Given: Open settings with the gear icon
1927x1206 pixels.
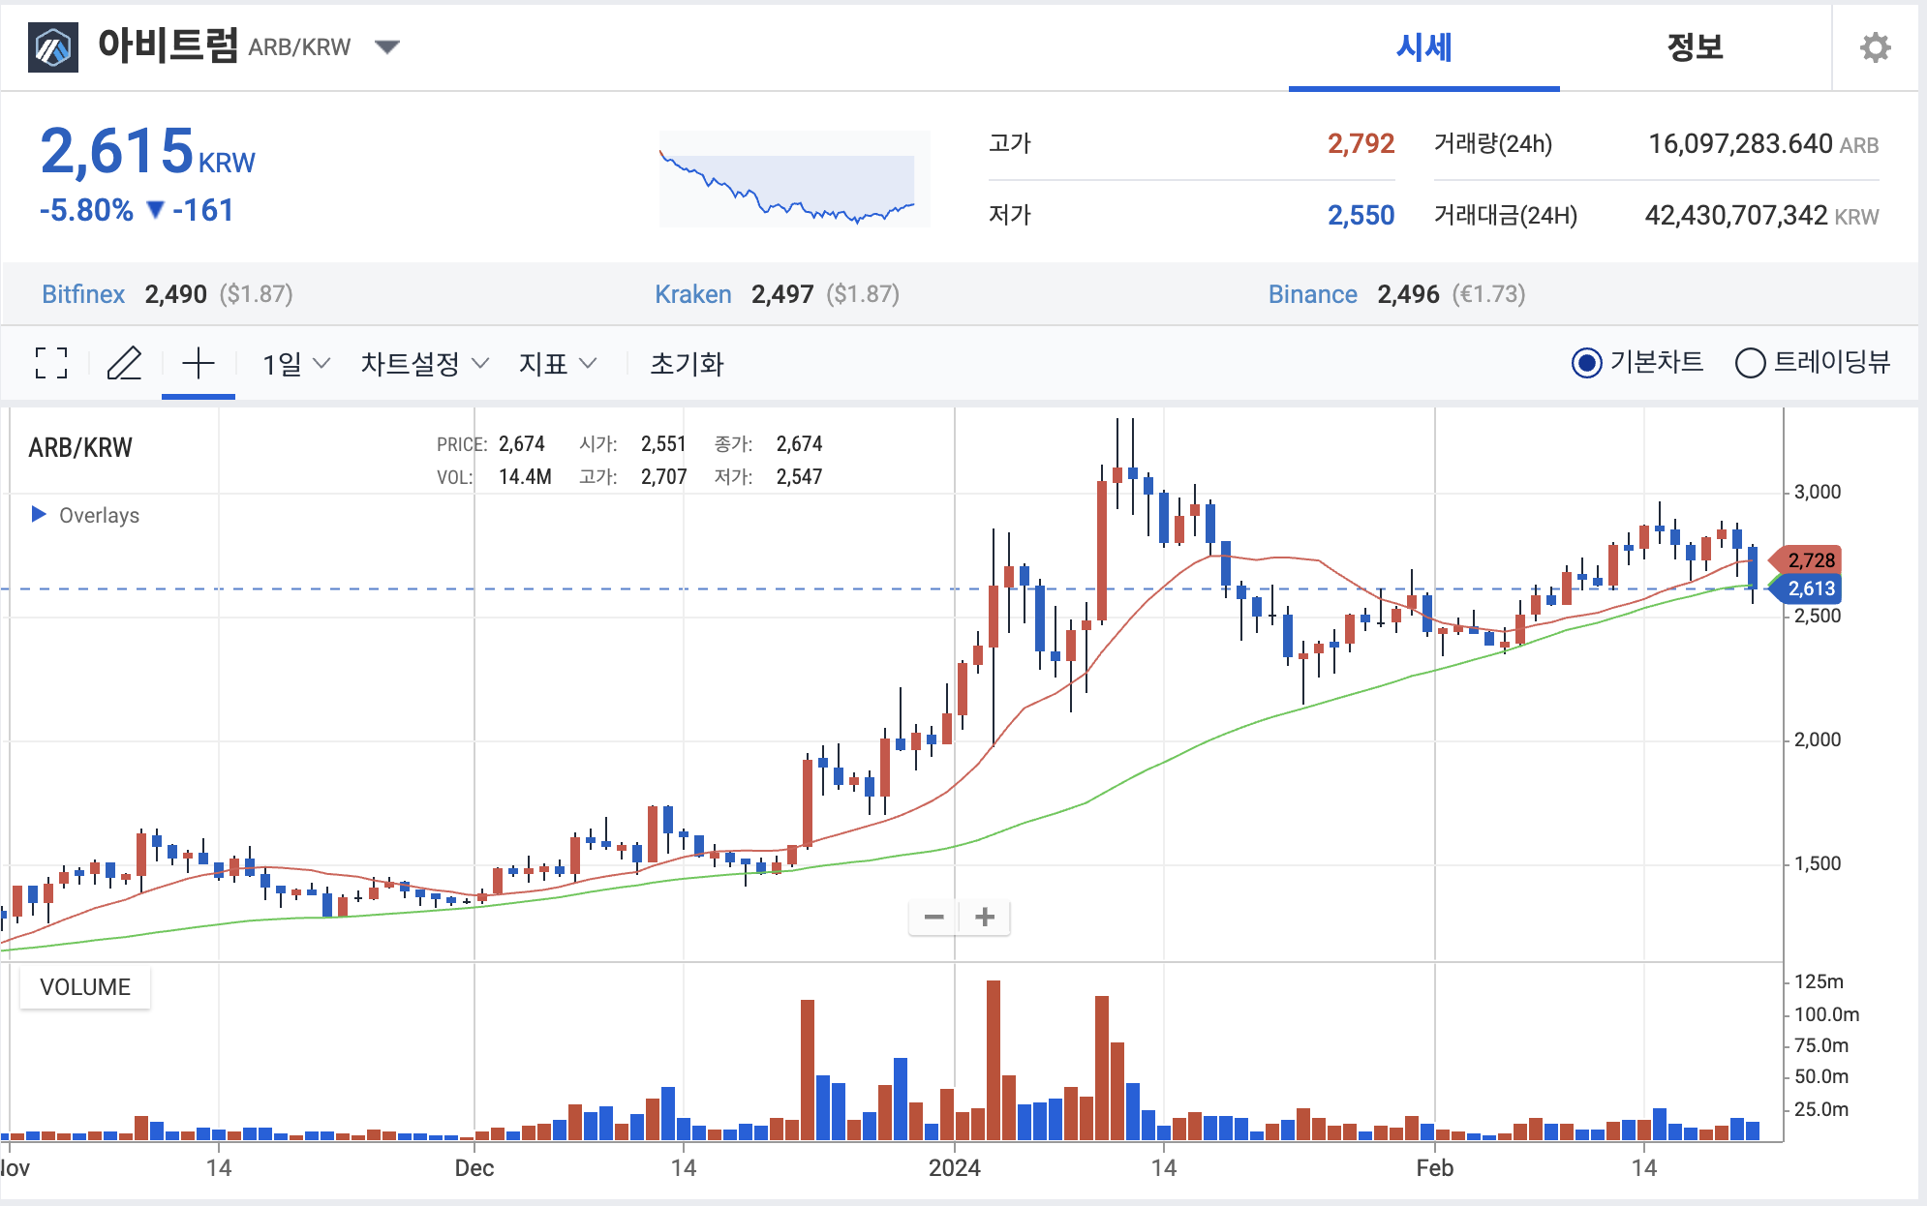Looking at the screenshot, I should (x=1875, y=47).
